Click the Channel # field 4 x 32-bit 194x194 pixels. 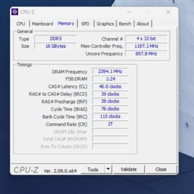[x=146, y=39]
